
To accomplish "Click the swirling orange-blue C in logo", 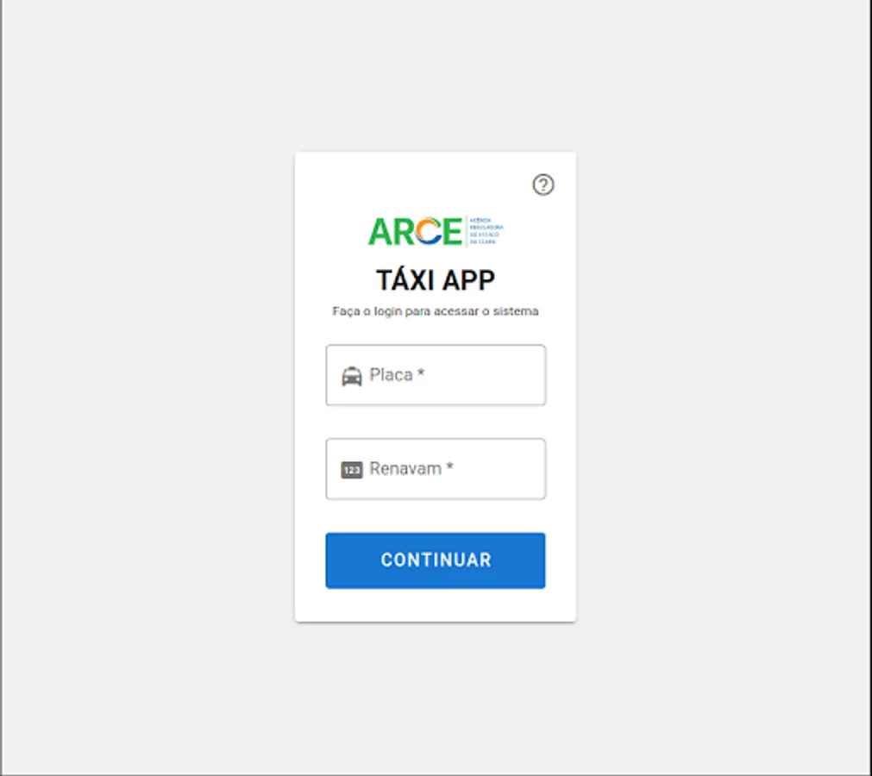I will (x=429, y=231).
